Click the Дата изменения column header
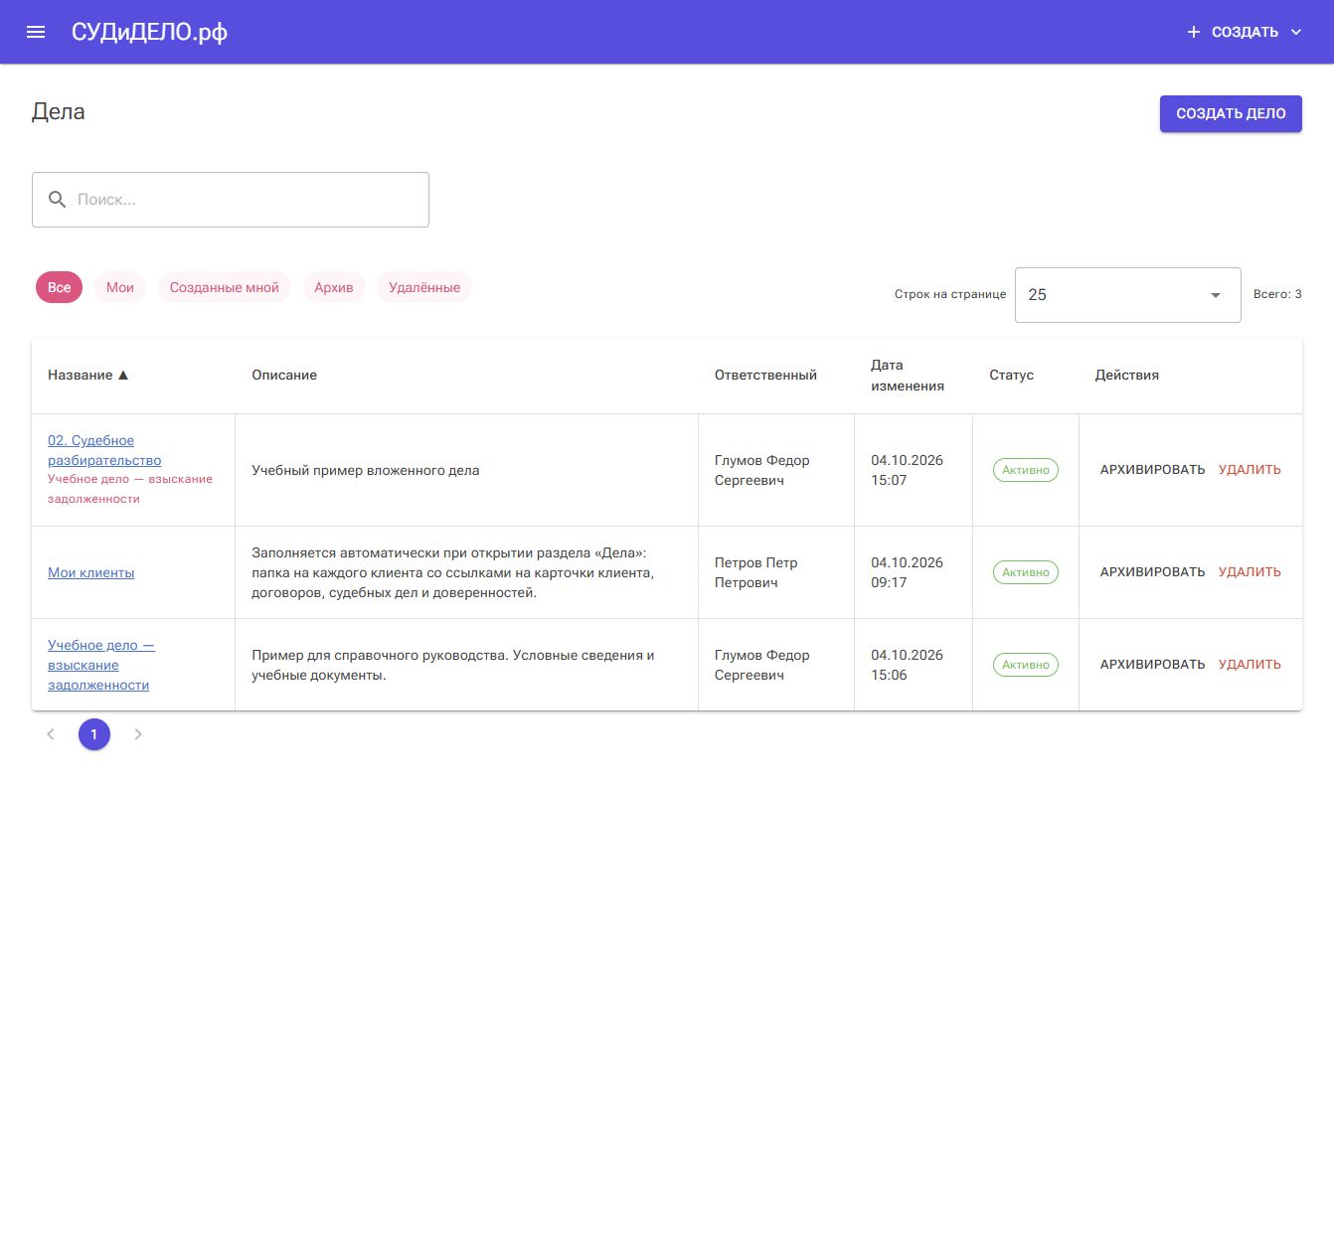Viewport: 1334px width, 1244px height. [908, 376]
